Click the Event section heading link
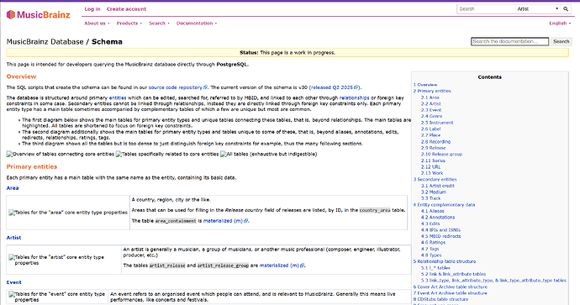 click(x=14, y=282)
